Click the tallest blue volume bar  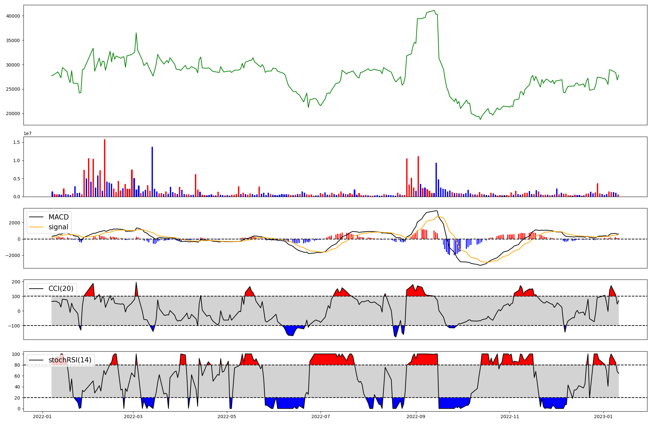click(x=152, y=172)
